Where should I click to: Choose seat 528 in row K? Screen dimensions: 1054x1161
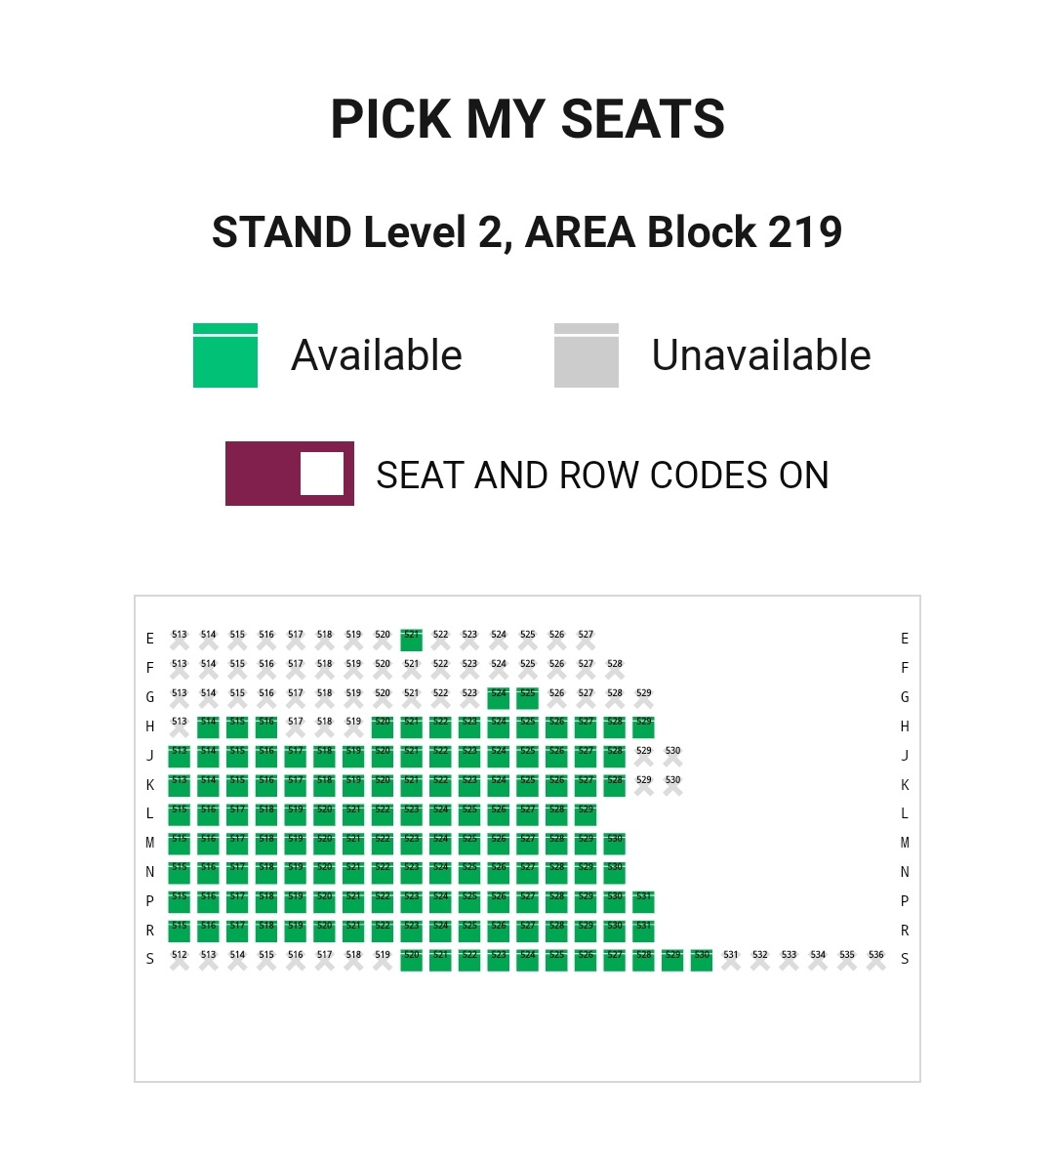(x=615, y=785)
